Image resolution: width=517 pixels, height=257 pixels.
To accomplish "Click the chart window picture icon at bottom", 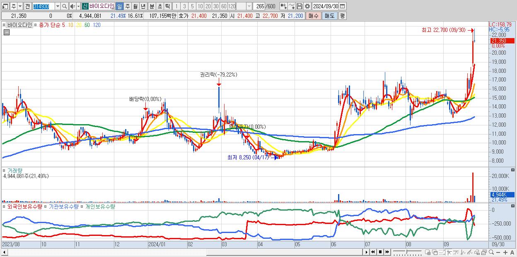I will coord(484,252).
